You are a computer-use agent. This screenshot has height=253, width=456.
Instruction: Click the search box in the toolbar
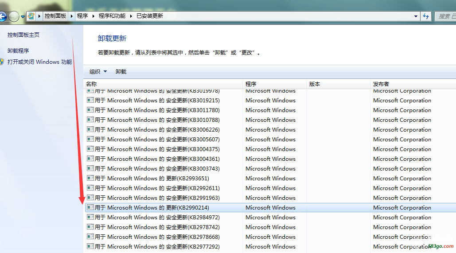pyautogui.click(x=445, y=16)
